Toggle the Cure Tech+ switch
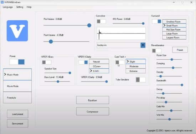The height and width of the screenshot is (134, 196). [120, 62]
